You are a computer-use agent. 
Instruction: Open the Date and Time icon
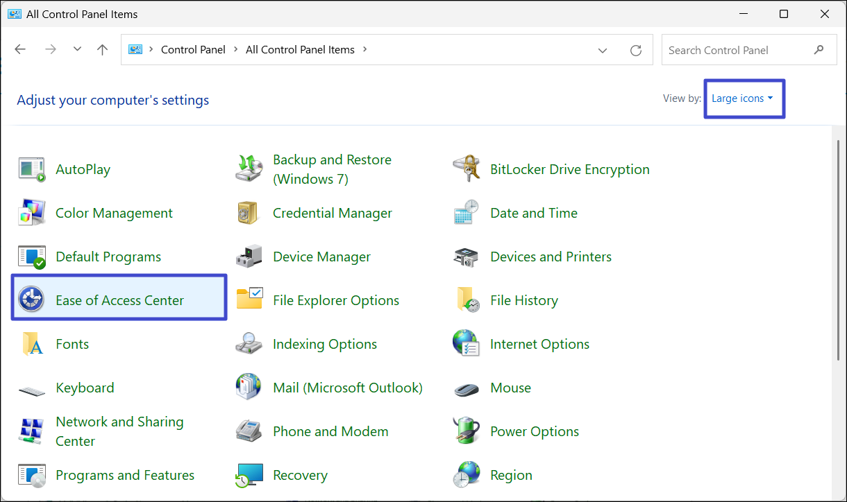(x=466, y=213)
